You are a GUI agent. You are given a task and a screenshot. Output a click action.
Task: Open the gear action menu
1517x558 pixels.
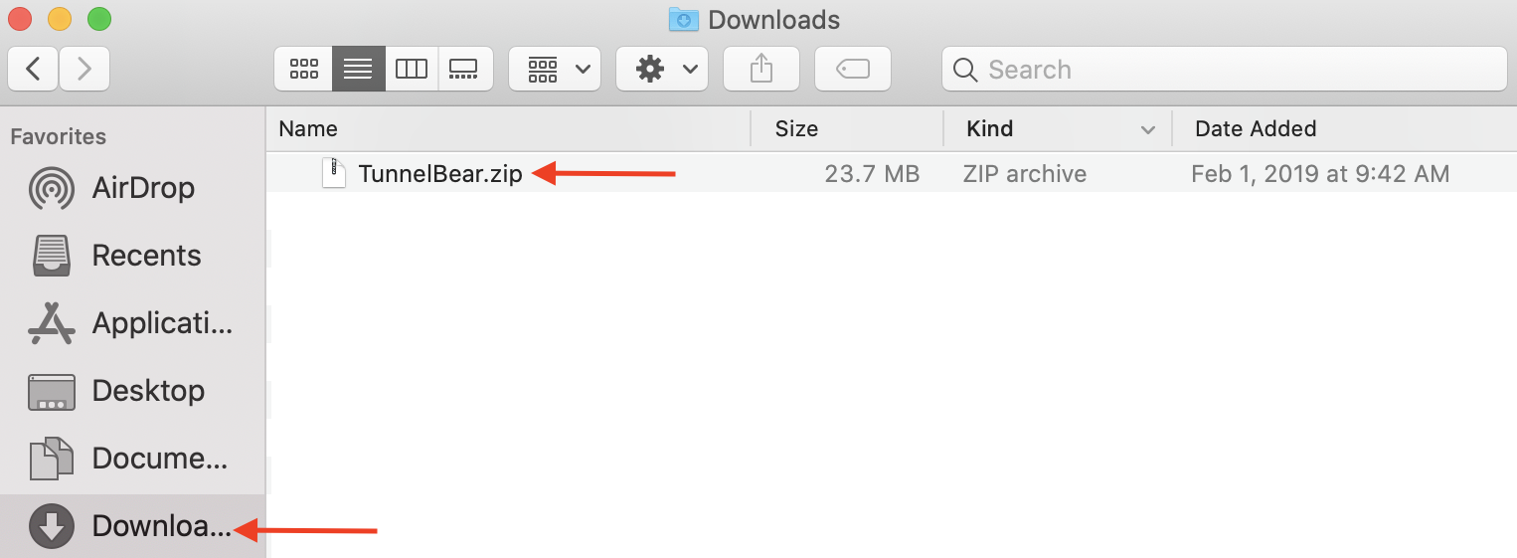(x=662, y=69)
